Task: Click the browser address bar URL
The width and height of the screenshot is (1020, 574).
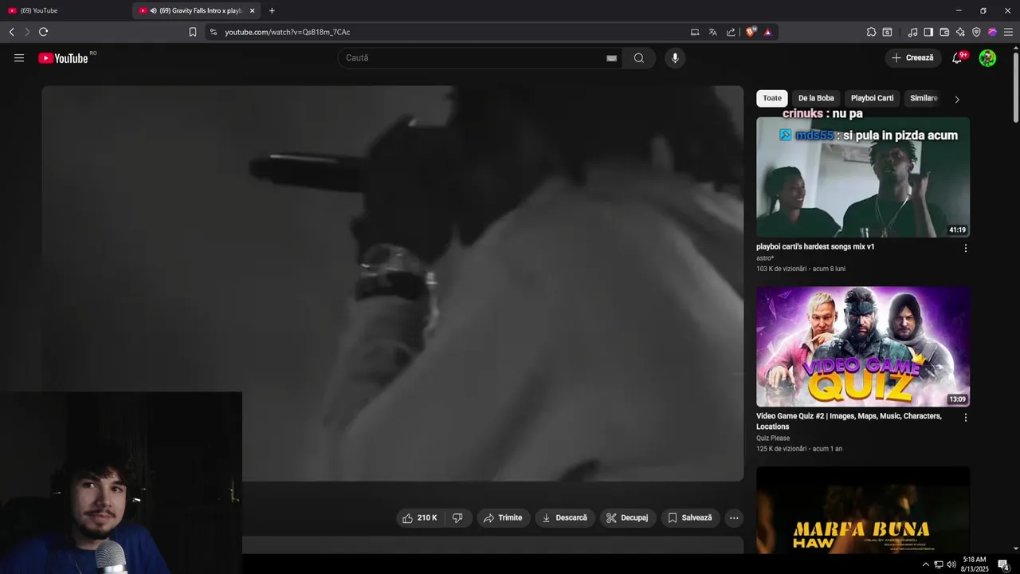Action: point(287,32)
